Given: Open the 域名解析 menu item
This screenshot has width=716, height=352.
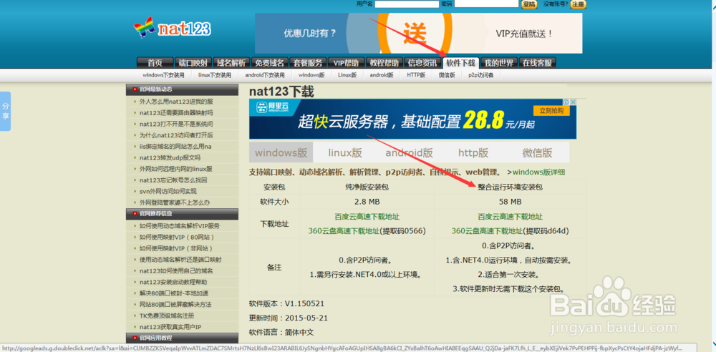Looking at the screenshot, I should click(x=231, y=63).
